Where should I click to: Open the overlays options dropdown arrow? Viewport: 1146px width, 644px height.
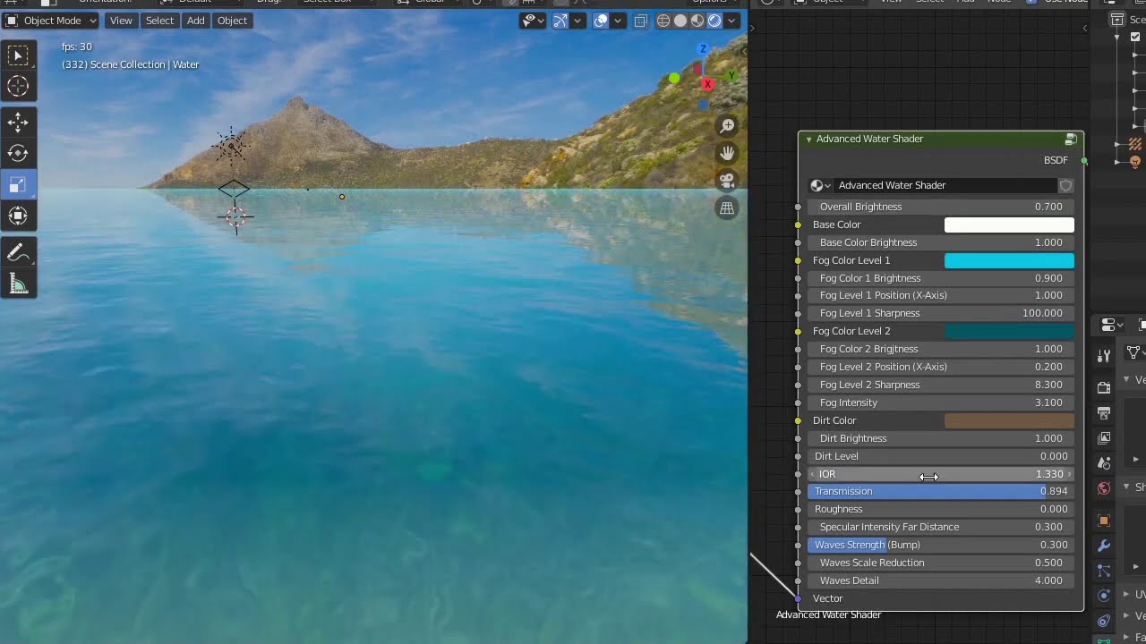[620, 21]
